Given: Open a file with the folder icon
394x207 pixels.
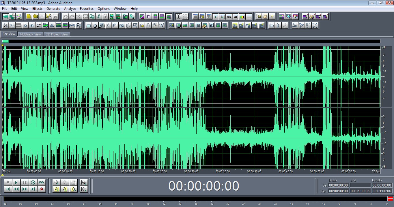Looking at the screenshot, I should [x=35, y=16].
